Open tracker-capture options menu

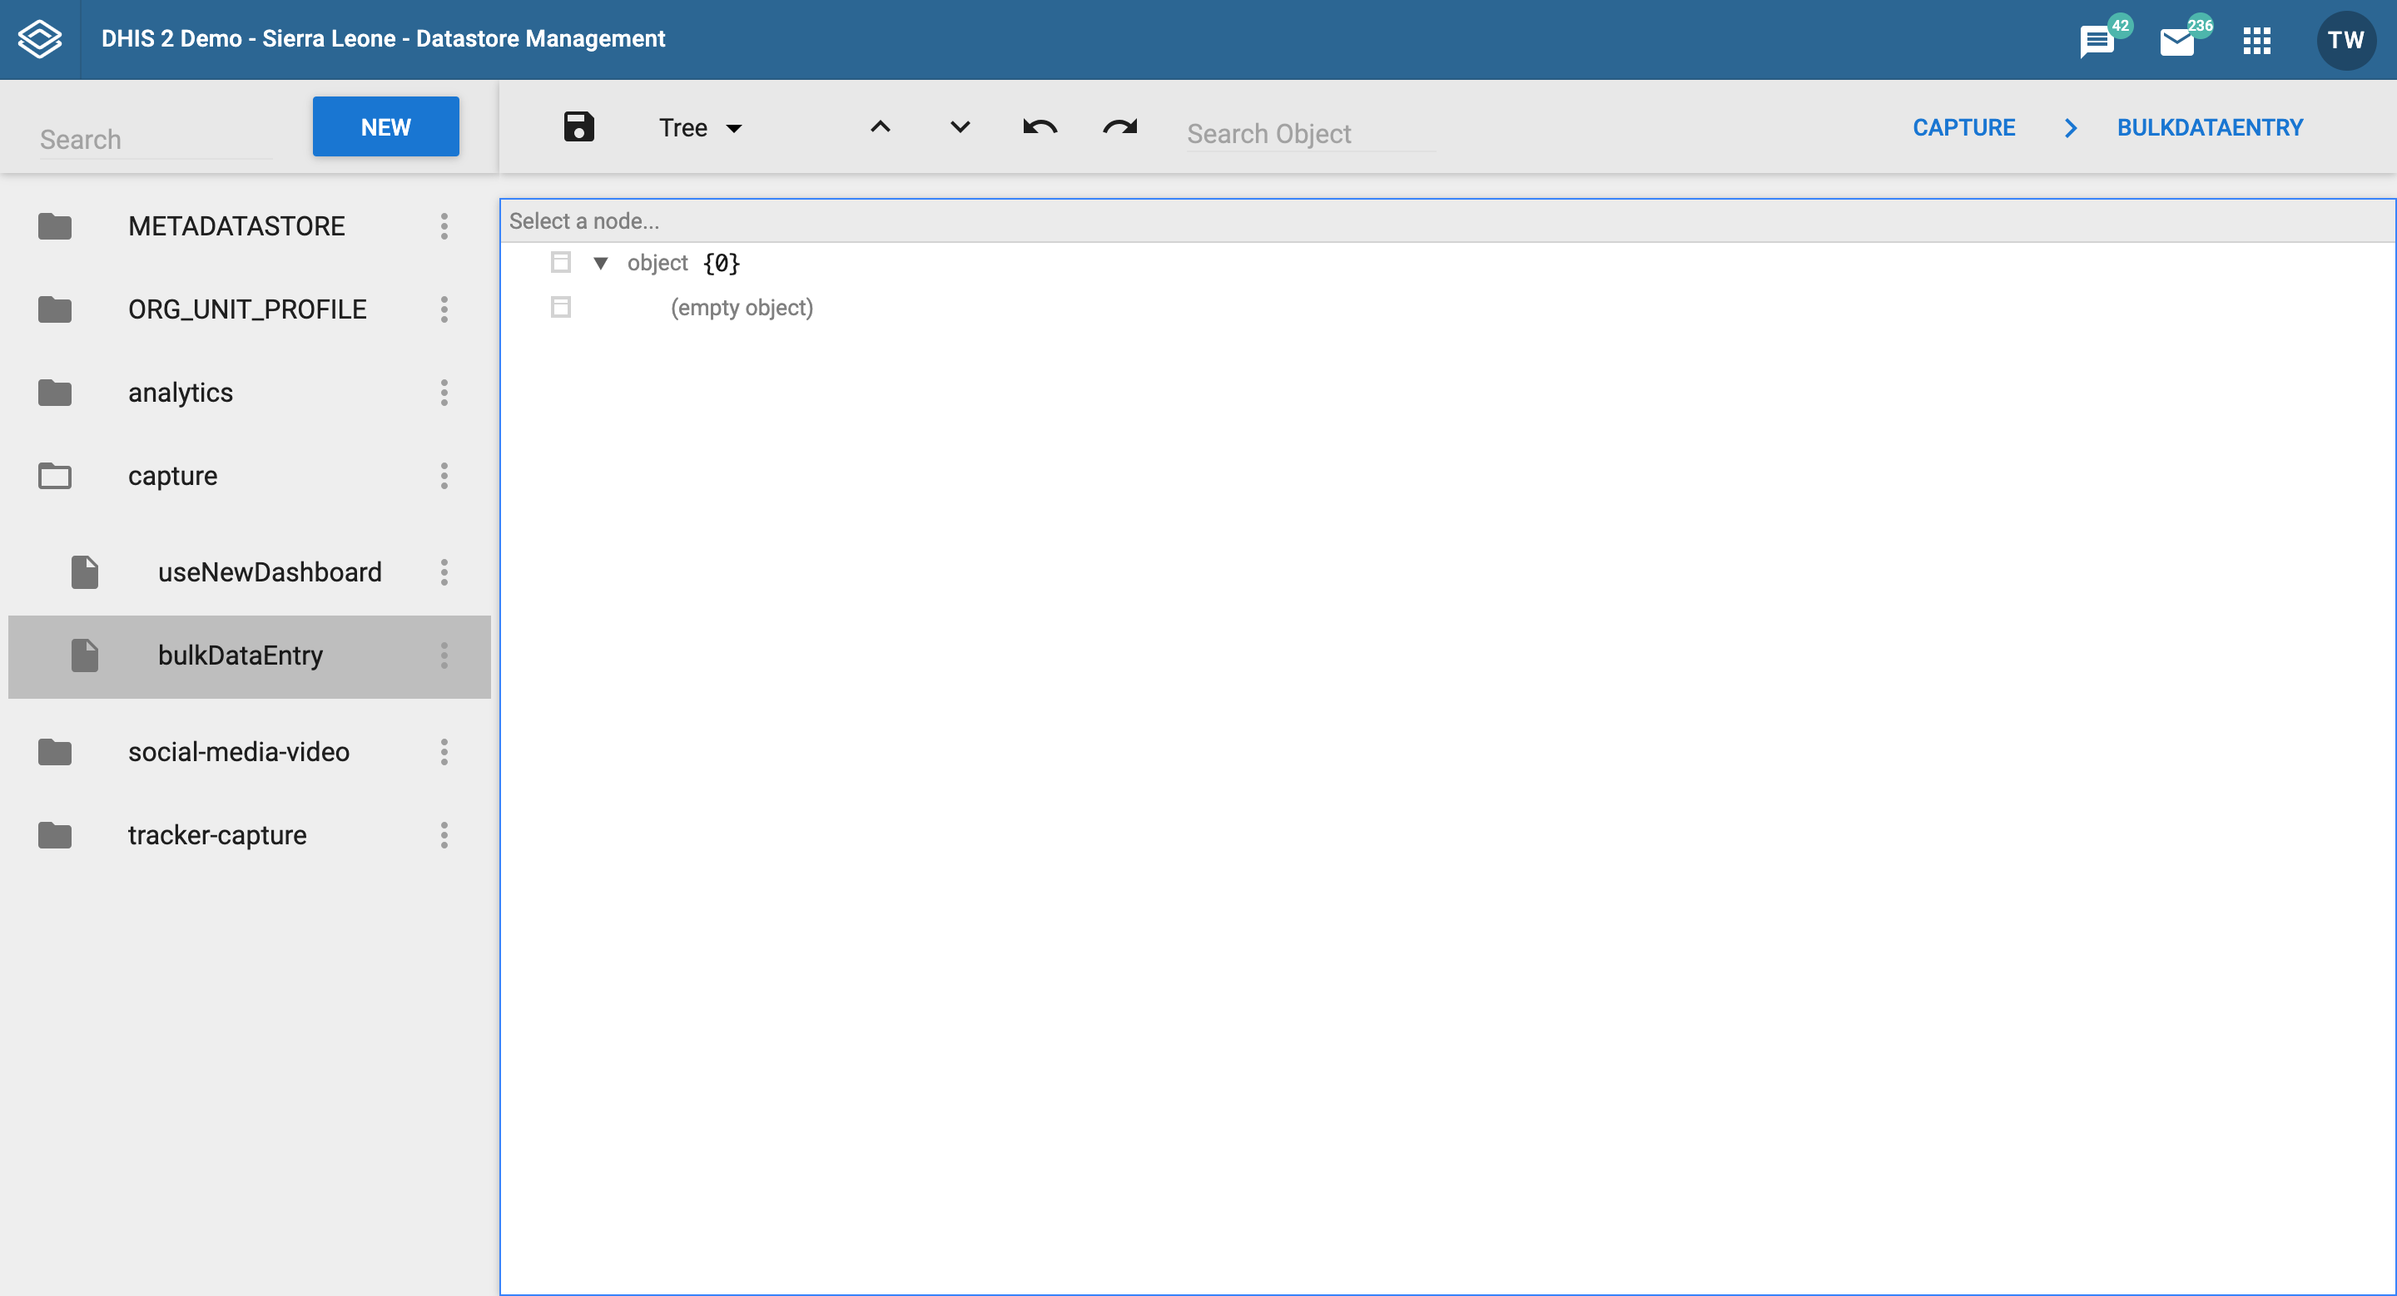coord(444,835)
